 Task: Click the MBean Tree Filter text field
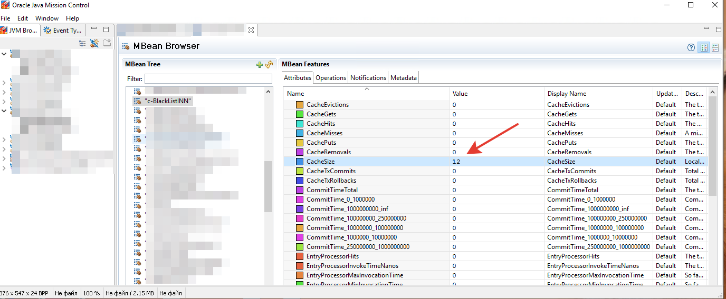pyautogui.click(x=208, y=78)
